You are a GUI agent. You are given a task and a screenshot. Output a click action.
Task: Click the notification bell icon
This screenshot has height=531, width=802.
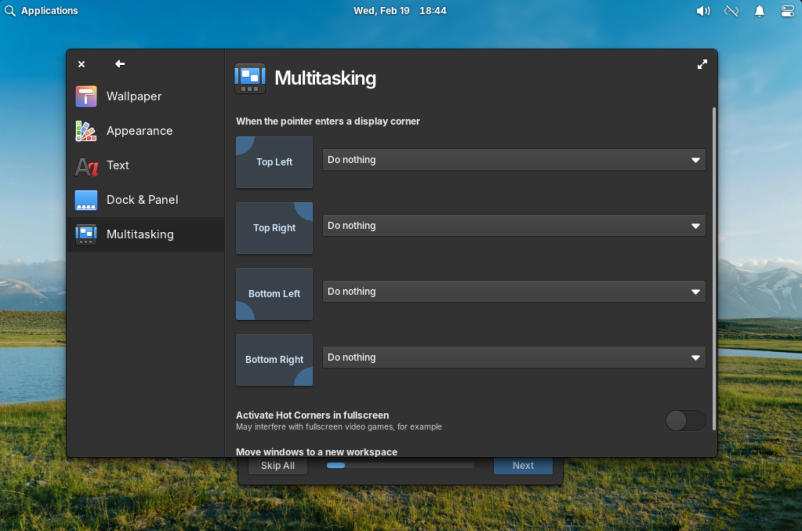coord(760,10)
